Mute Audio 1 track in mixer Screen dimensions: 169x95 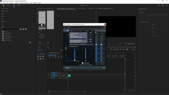(40, 45)
